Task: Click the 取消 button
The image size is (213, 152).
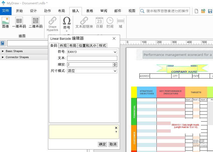Action: click(113, 144)
